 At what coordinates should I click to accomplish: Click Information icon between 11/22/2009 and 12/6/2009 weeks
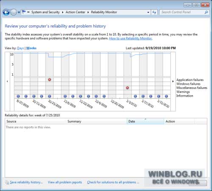tap(89, 96)
